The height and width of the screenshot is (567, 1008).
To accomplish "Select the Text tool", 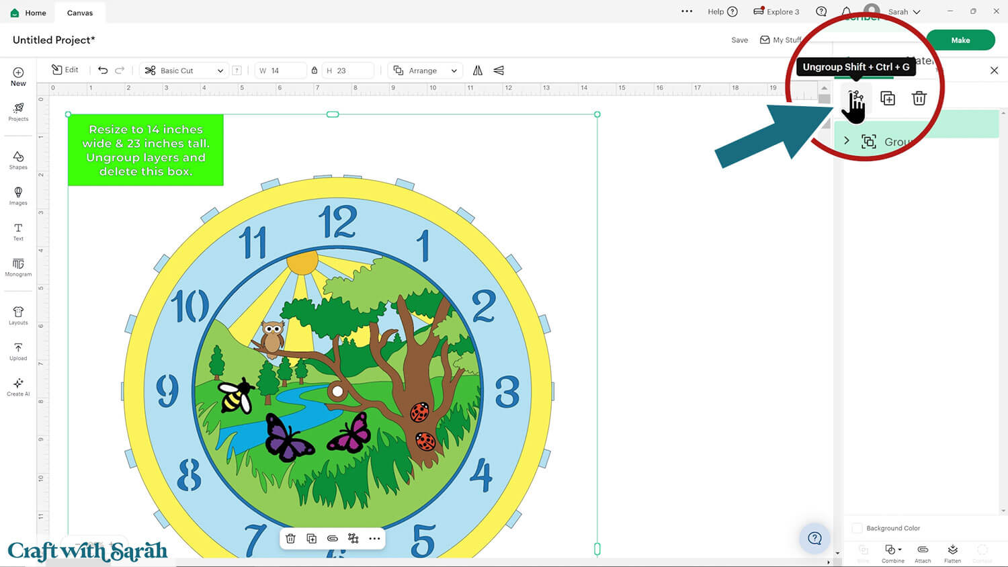I will click(18, 232).
